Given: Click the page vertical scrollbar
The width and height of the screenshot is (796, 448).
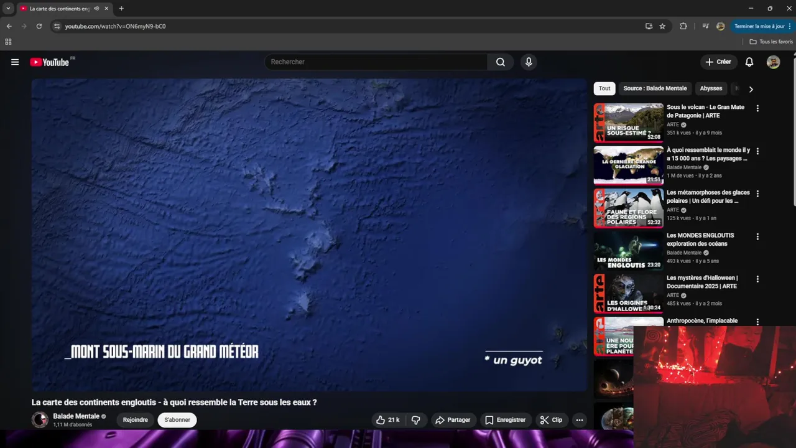Looking at the screenshot, I should (794, 131).
